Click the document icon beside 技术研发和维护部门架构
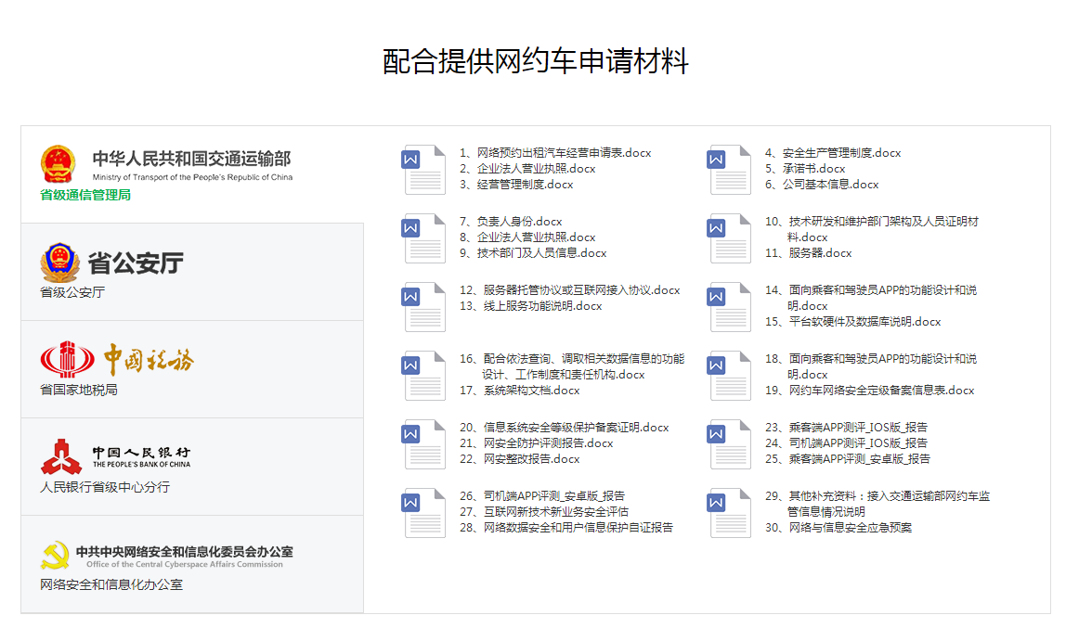The height and width of the screenshot is (641, 1079). click(x=729, y=238)
